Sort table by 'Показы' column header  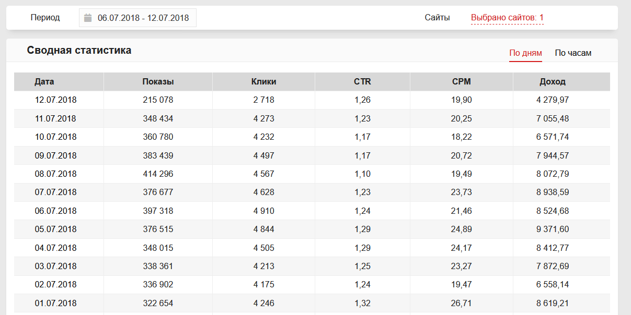pyautogui.click(x=158, y=82)
